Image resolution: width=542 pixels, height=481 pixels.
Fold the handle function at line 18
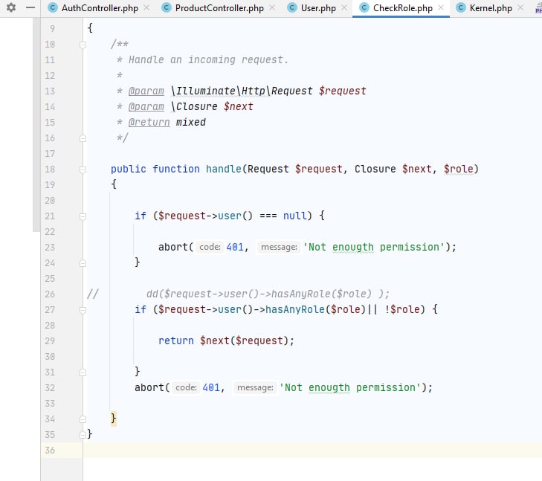pos(83,170)
